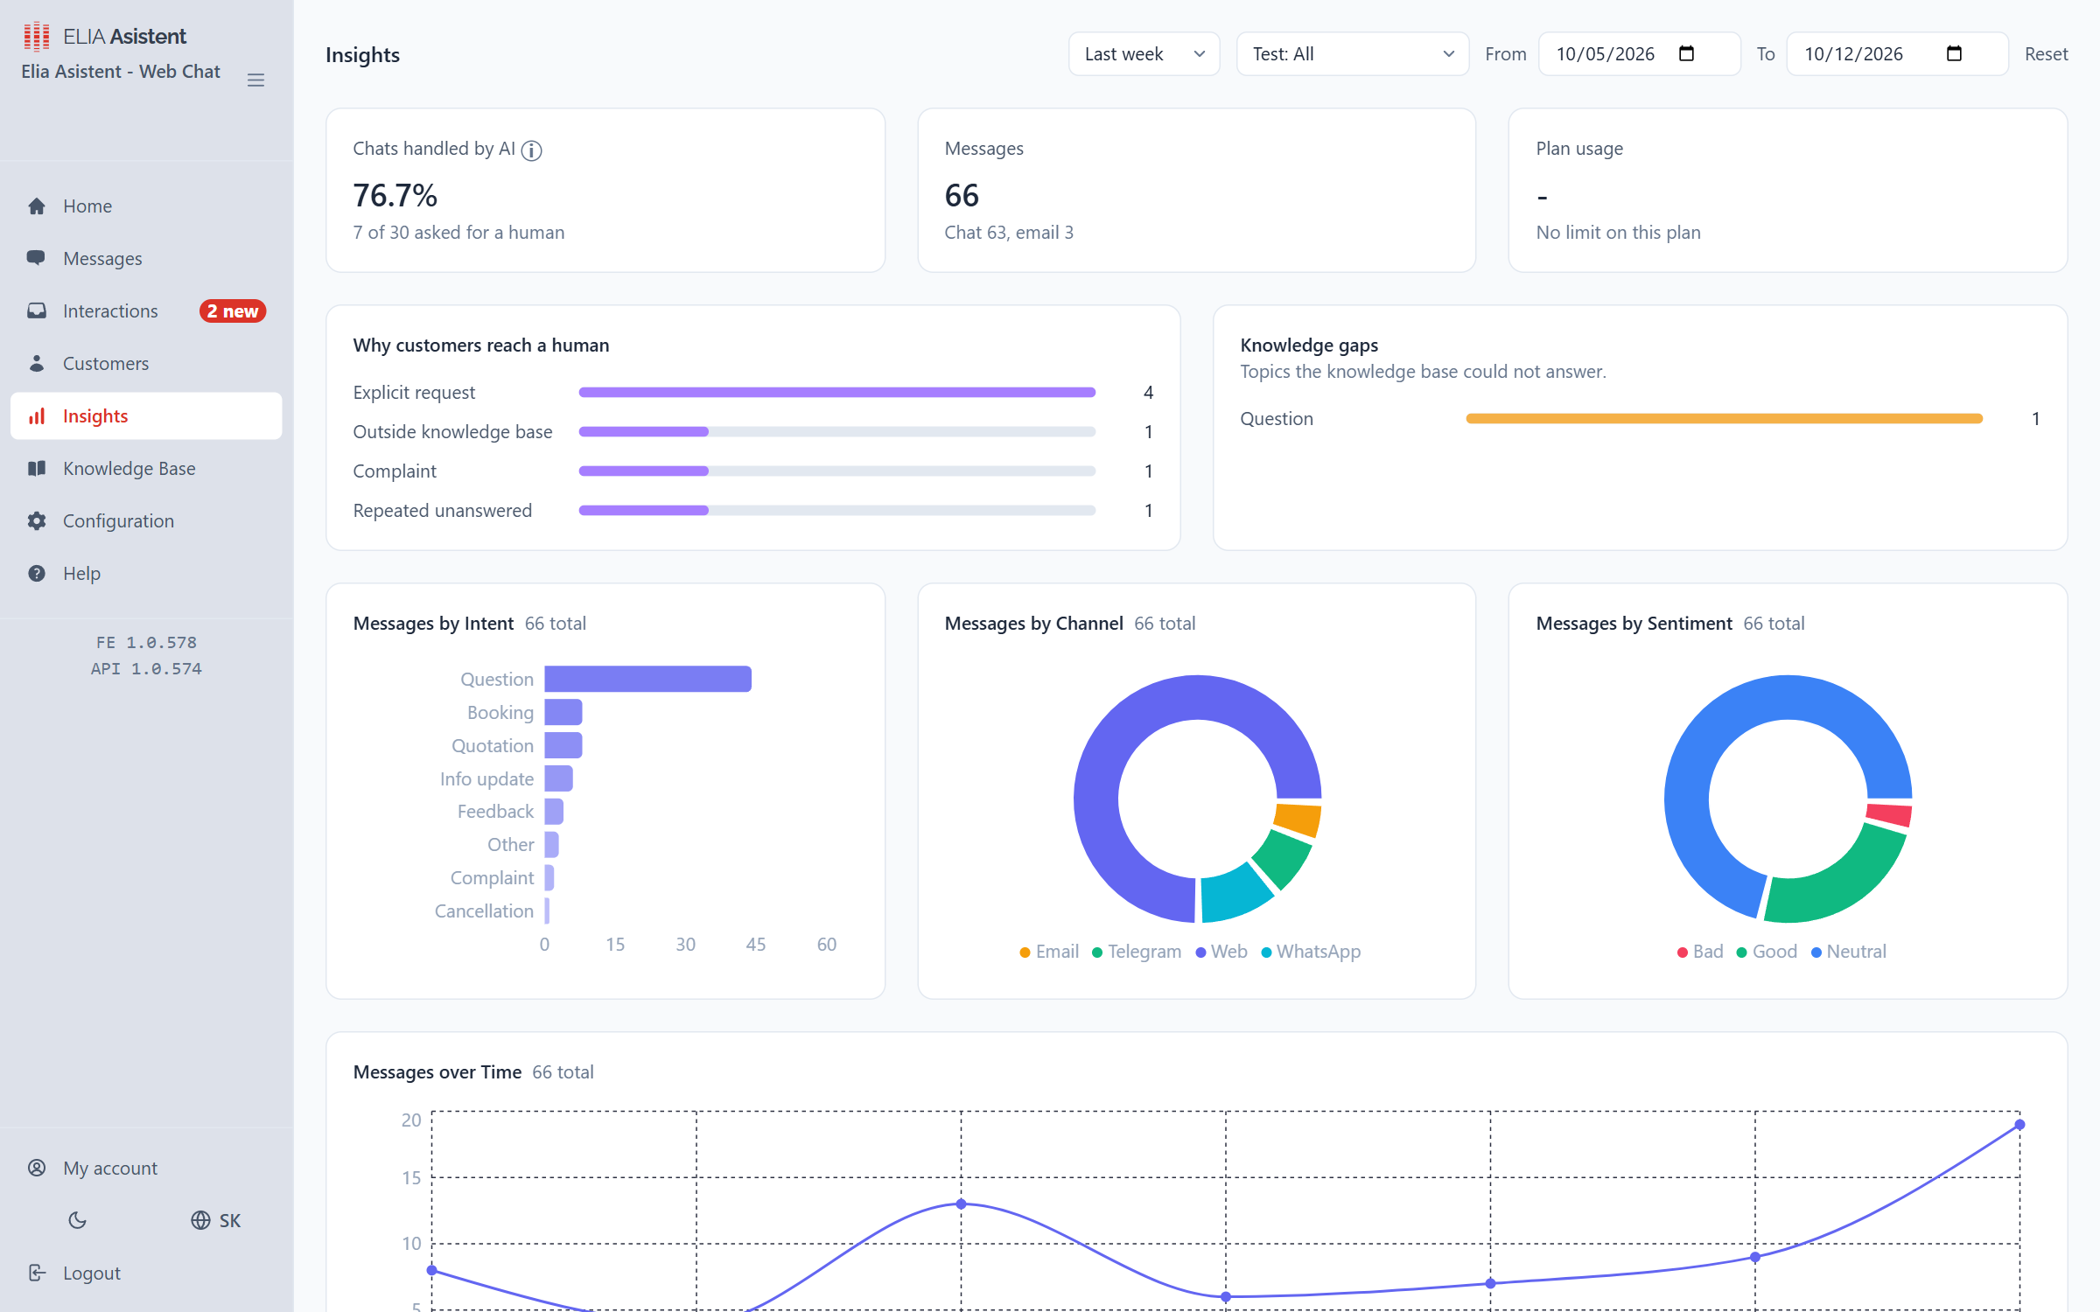Image resolution: width=2100 pixels, height=1312 pixels.
Task: Click the Logout arrow icon
Action: click(37, 1273)
